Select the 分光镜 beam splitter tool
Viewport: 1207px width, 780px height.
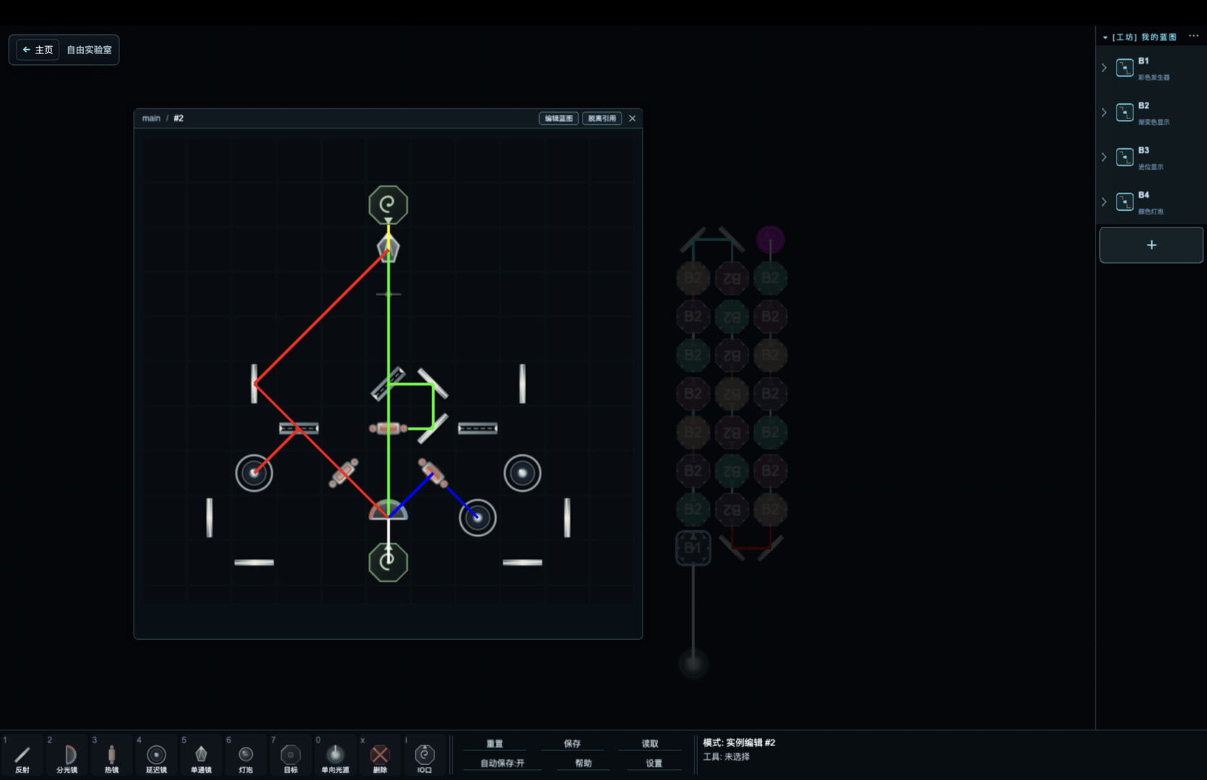(67, 756)
